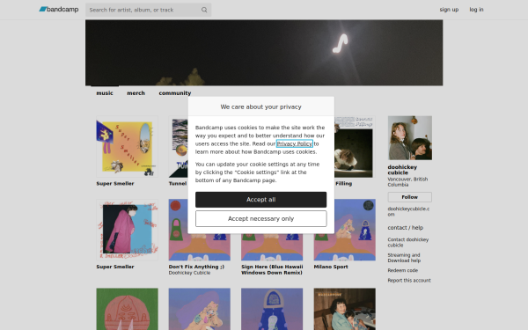Click the Accept all button
The image size is (528, 330).
click(261, 200)
